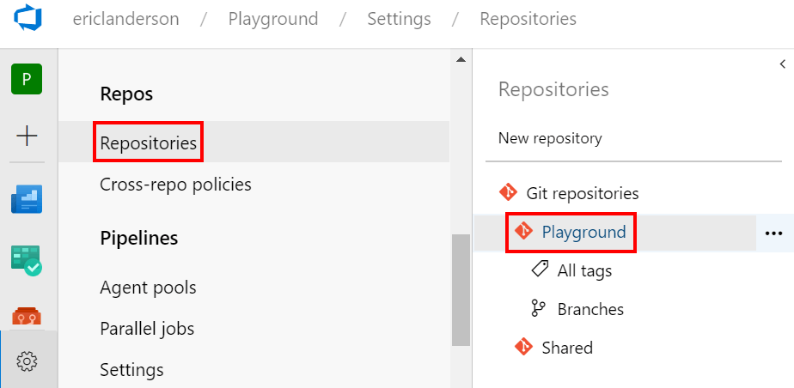Screen dimensions: 794x388
Task: Select Cross-repo policies menu item
Action: point(175,185)
